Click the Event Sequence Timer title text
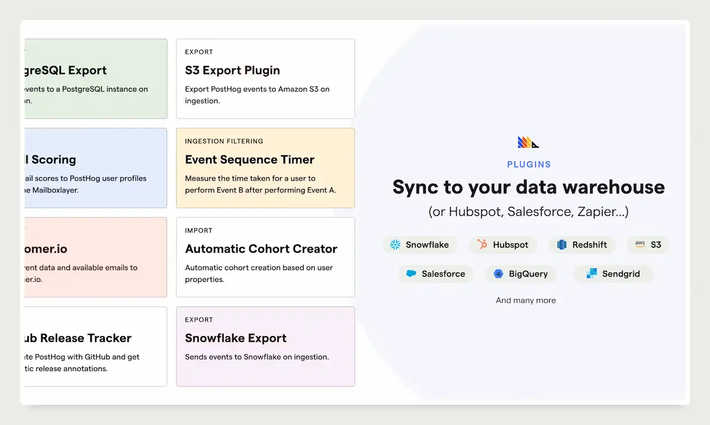Screen dimensions: 710x425 point(249,160)
